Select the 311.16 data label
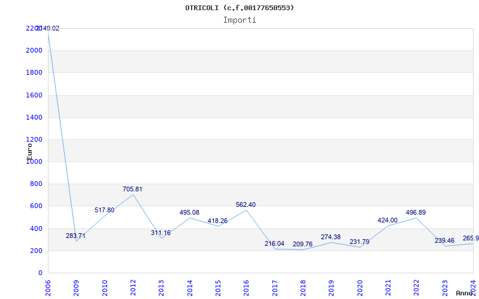Image resolution: width=479 pixels, height=299 pixels. click(x=160, y=233)
